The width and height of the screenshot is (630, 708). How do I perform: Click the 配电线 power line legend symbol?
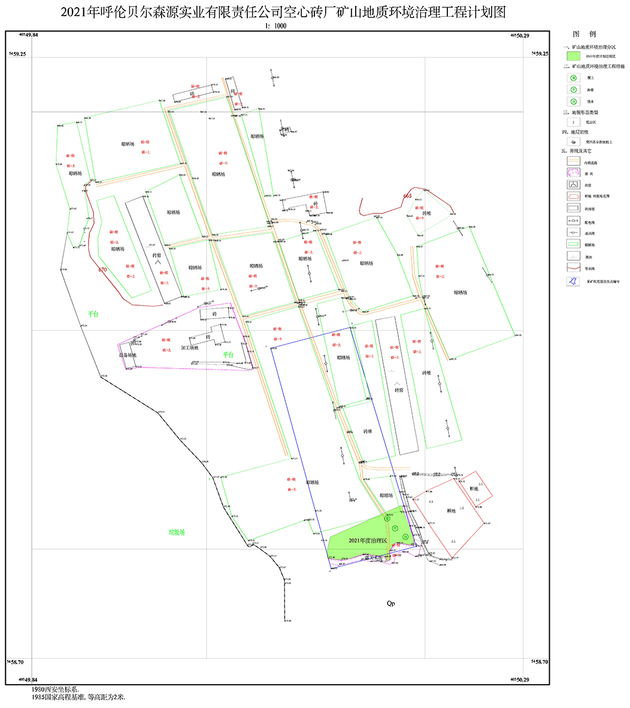573,221
